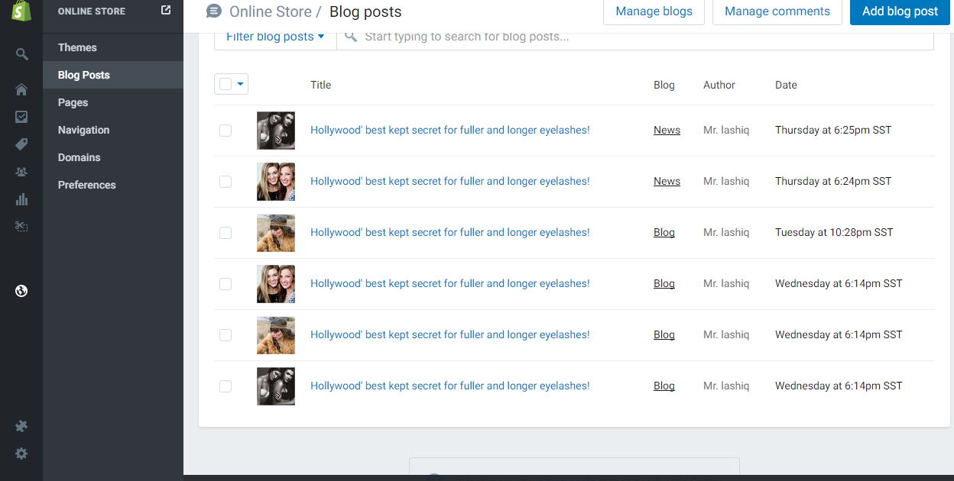Open Customers via the people icon

pos(21,172)
